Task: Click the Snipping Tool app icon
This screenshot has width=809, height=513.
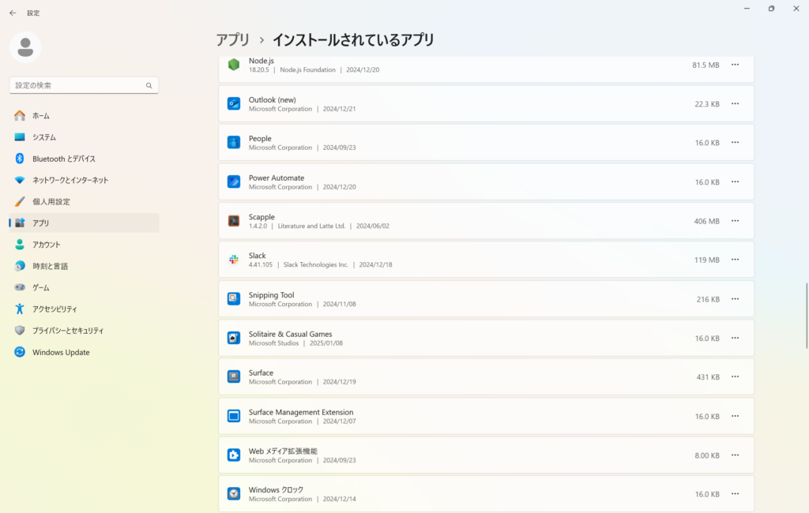Action: point(234,298)
